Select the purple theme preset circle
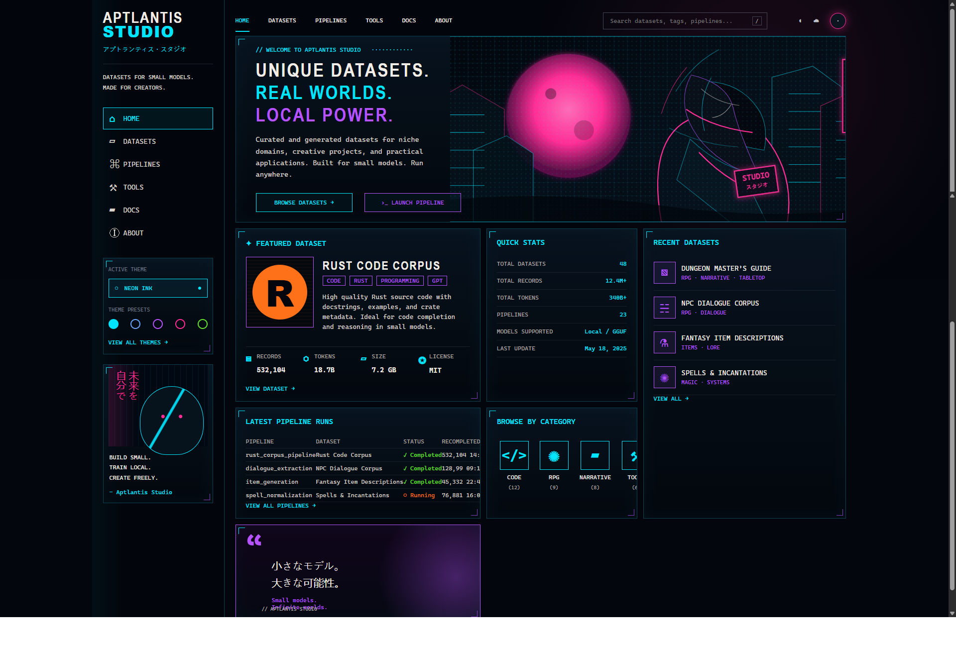 (x=158, y=324)
